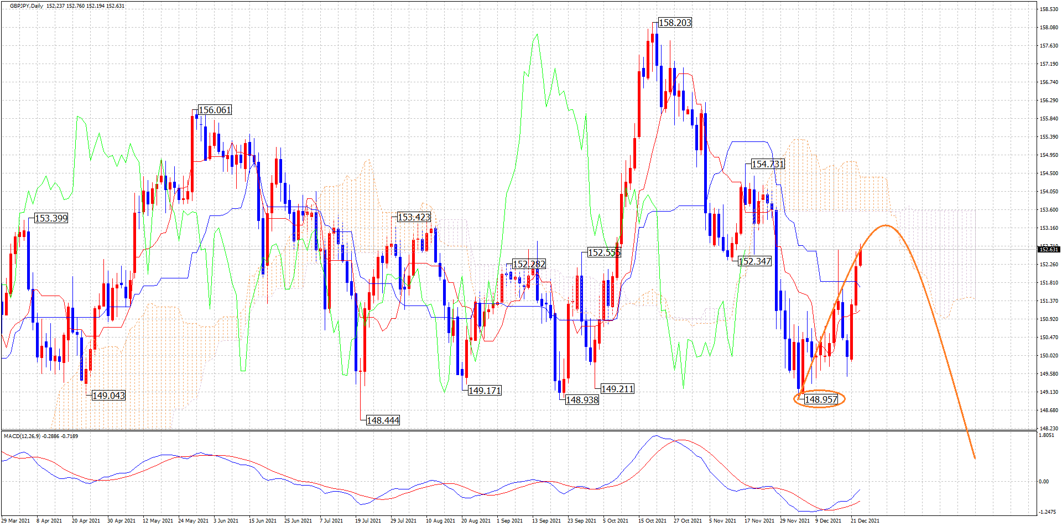
Task: Select the 21 Dec 2021 date marker
Action: click(865, 521)
